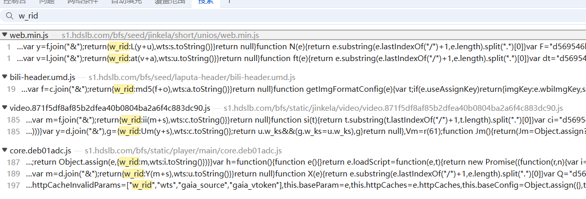586x199 pixels.
Task: Switch to the 网络条件 tab
Action: (83, 2)
